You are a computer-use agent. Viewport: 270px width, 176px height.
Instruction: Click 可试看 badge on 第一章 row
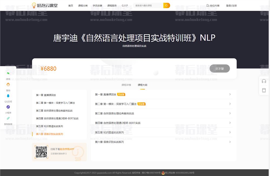click(121, 94)
